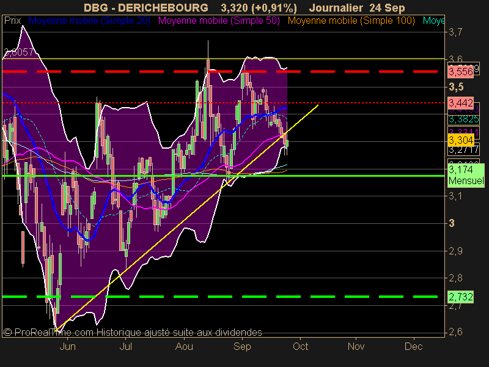
Task: Click the price change 3,320 (+0,91%)
Action: tap(259, 7)
